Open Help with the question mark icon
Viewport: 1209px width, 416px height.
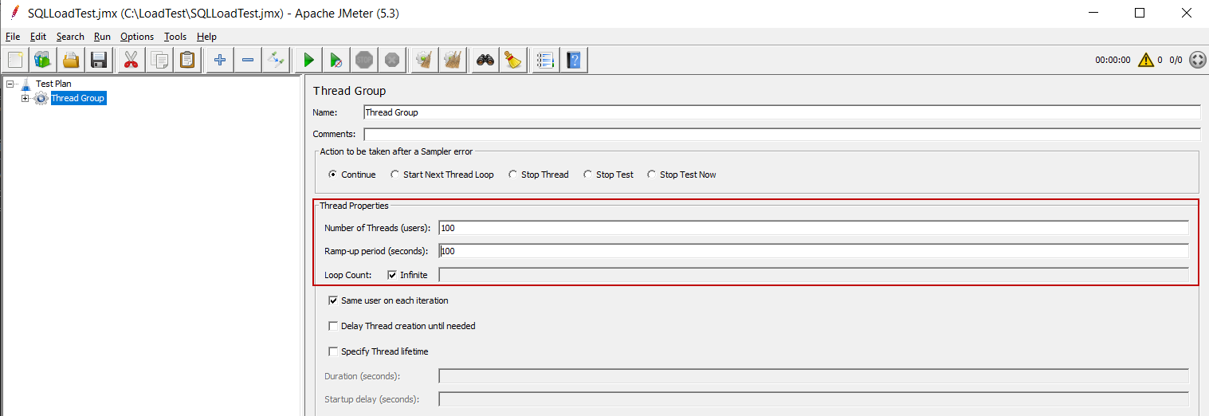click(574, 60)
